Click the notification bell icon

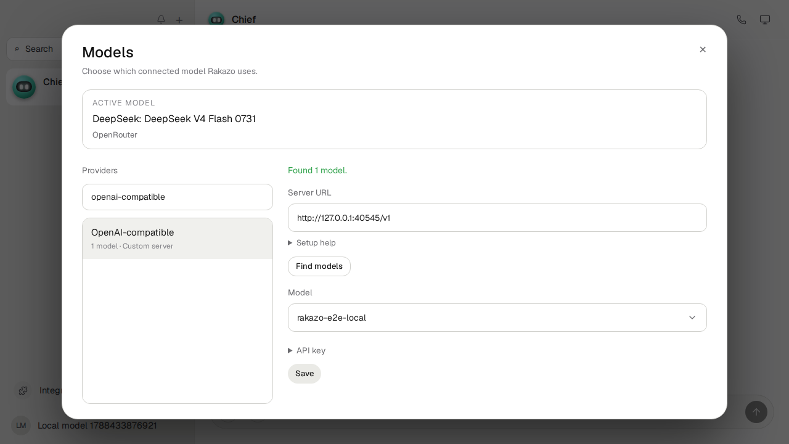coord(161,20)
